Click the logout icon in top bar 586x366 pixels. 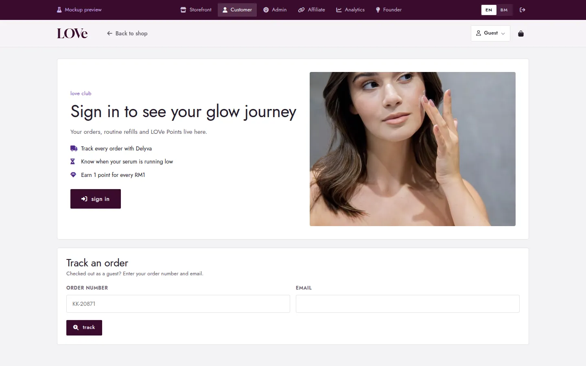click(x=523, y=10)
